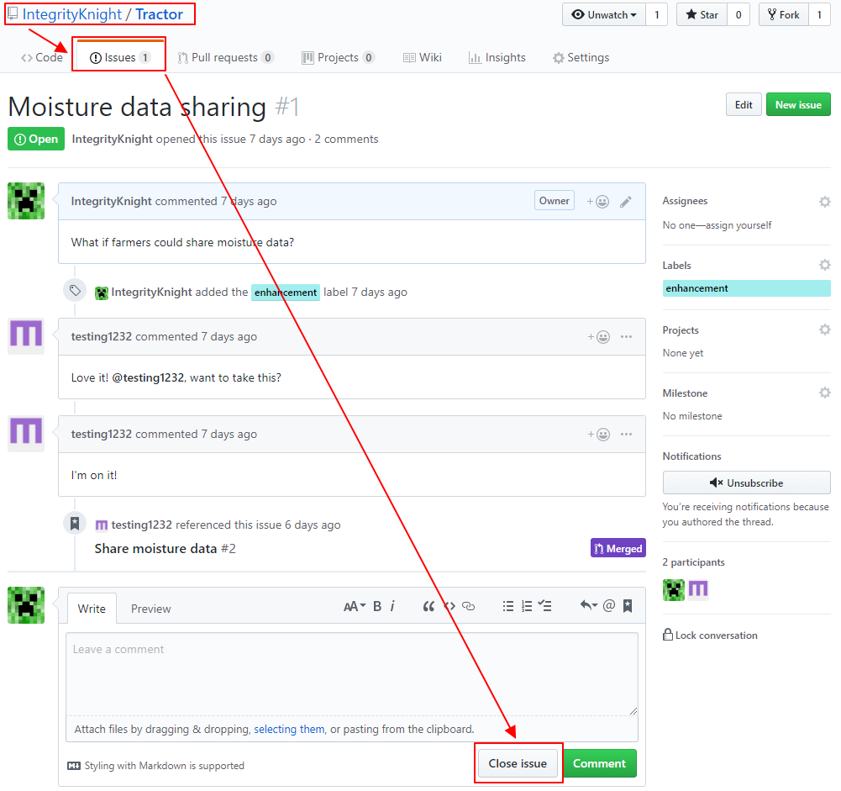Insert inline code with the code icon
Screen dimensions: 841x791
point(449,605)
